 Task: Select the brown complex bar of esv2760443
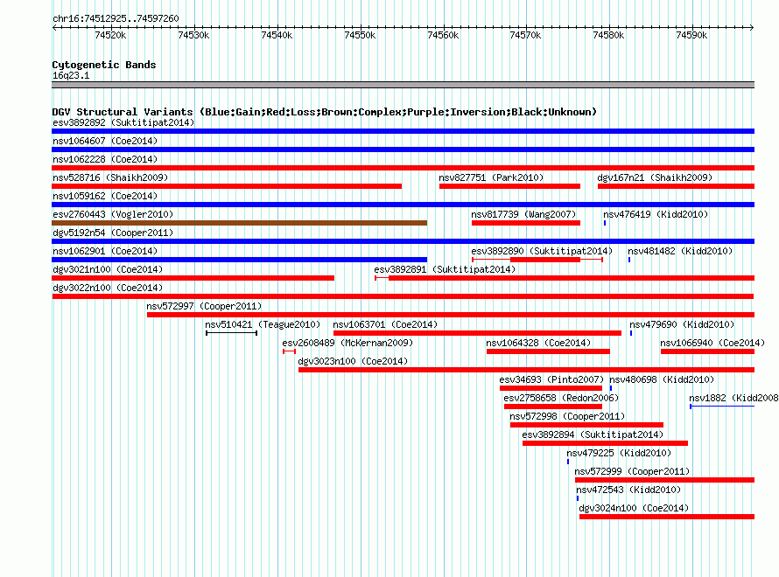click(240, 223)
